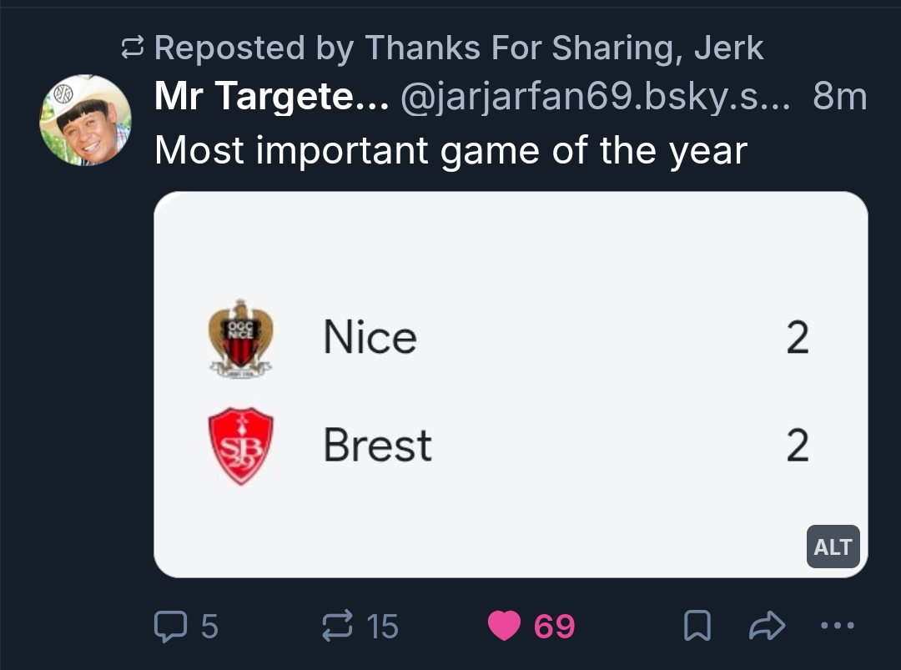Click the OGC Nice club crest
This screenshot has width=901, height=670.
(241, 338)
